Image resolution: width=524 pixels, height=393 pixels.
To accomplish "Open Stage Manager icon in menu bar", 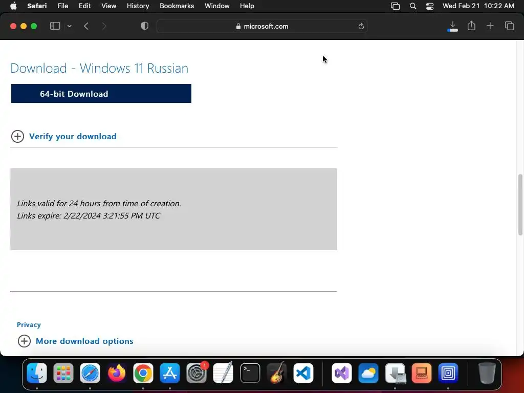I will click(395, 6).
